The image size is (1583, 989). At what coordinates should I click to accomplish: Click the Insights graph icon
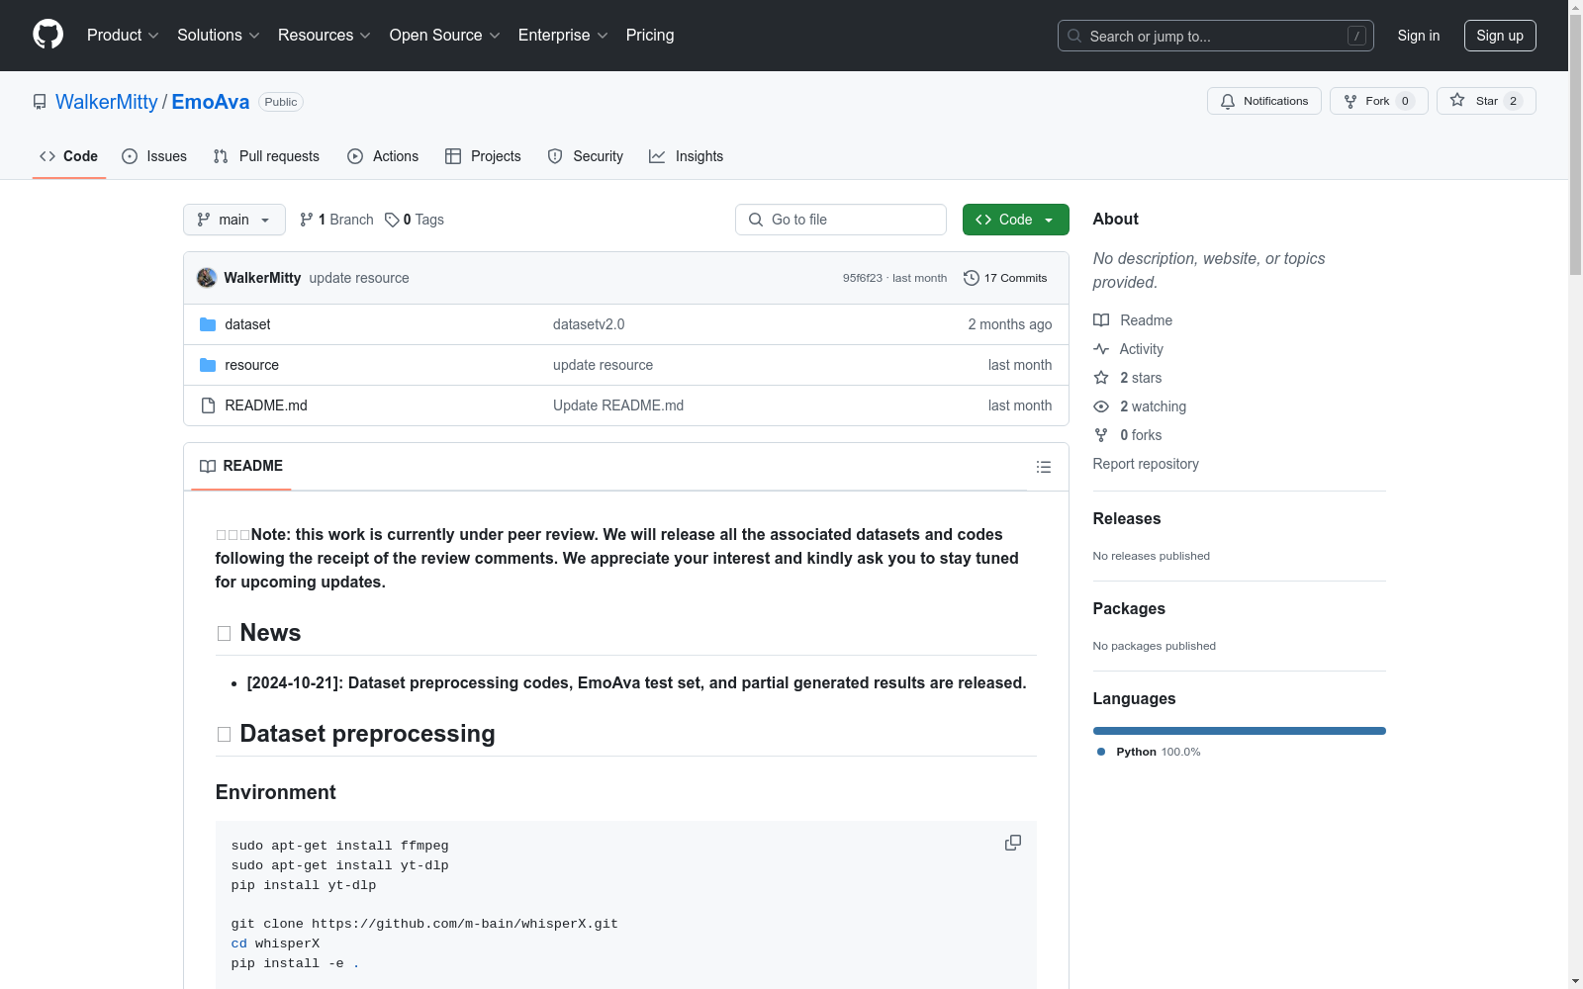tap(657, 156)
